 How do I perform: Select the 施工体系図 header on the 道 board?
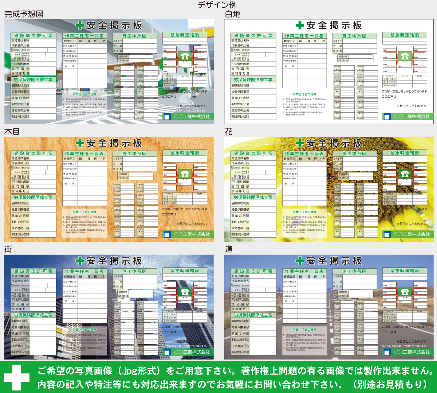pos(354,271)
